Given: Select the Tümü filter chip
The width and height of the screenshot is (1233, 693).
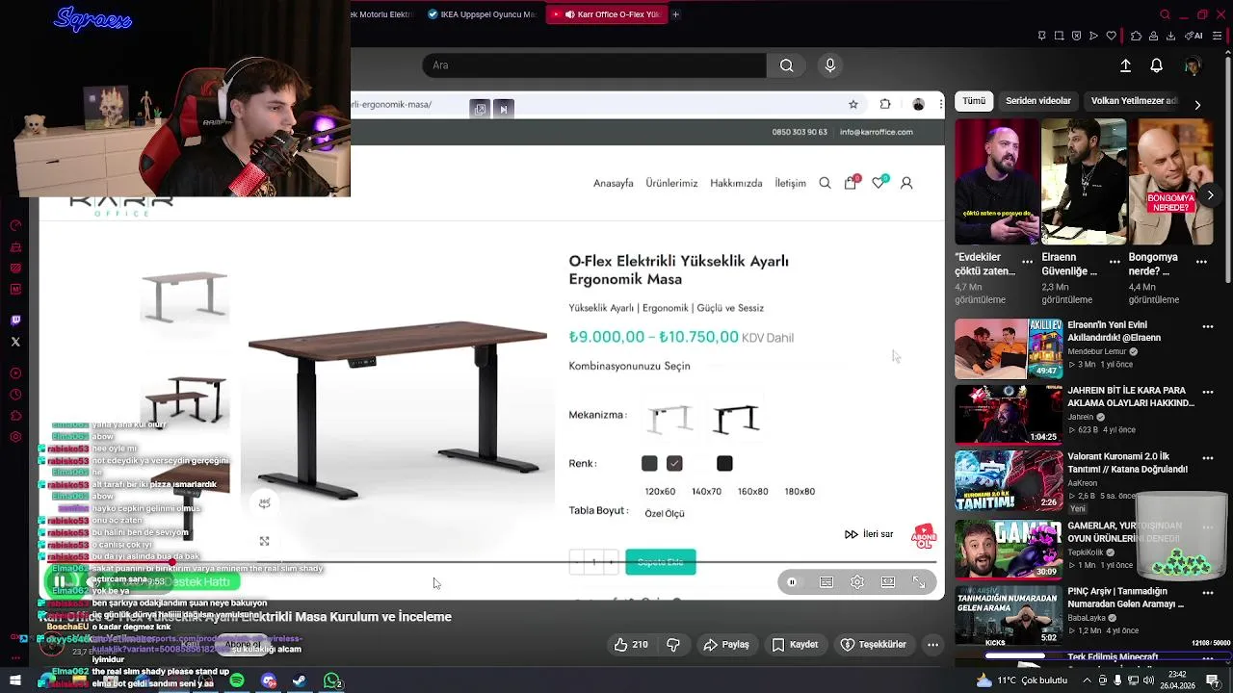Looking at the screenshot, I should coord(974,101).
